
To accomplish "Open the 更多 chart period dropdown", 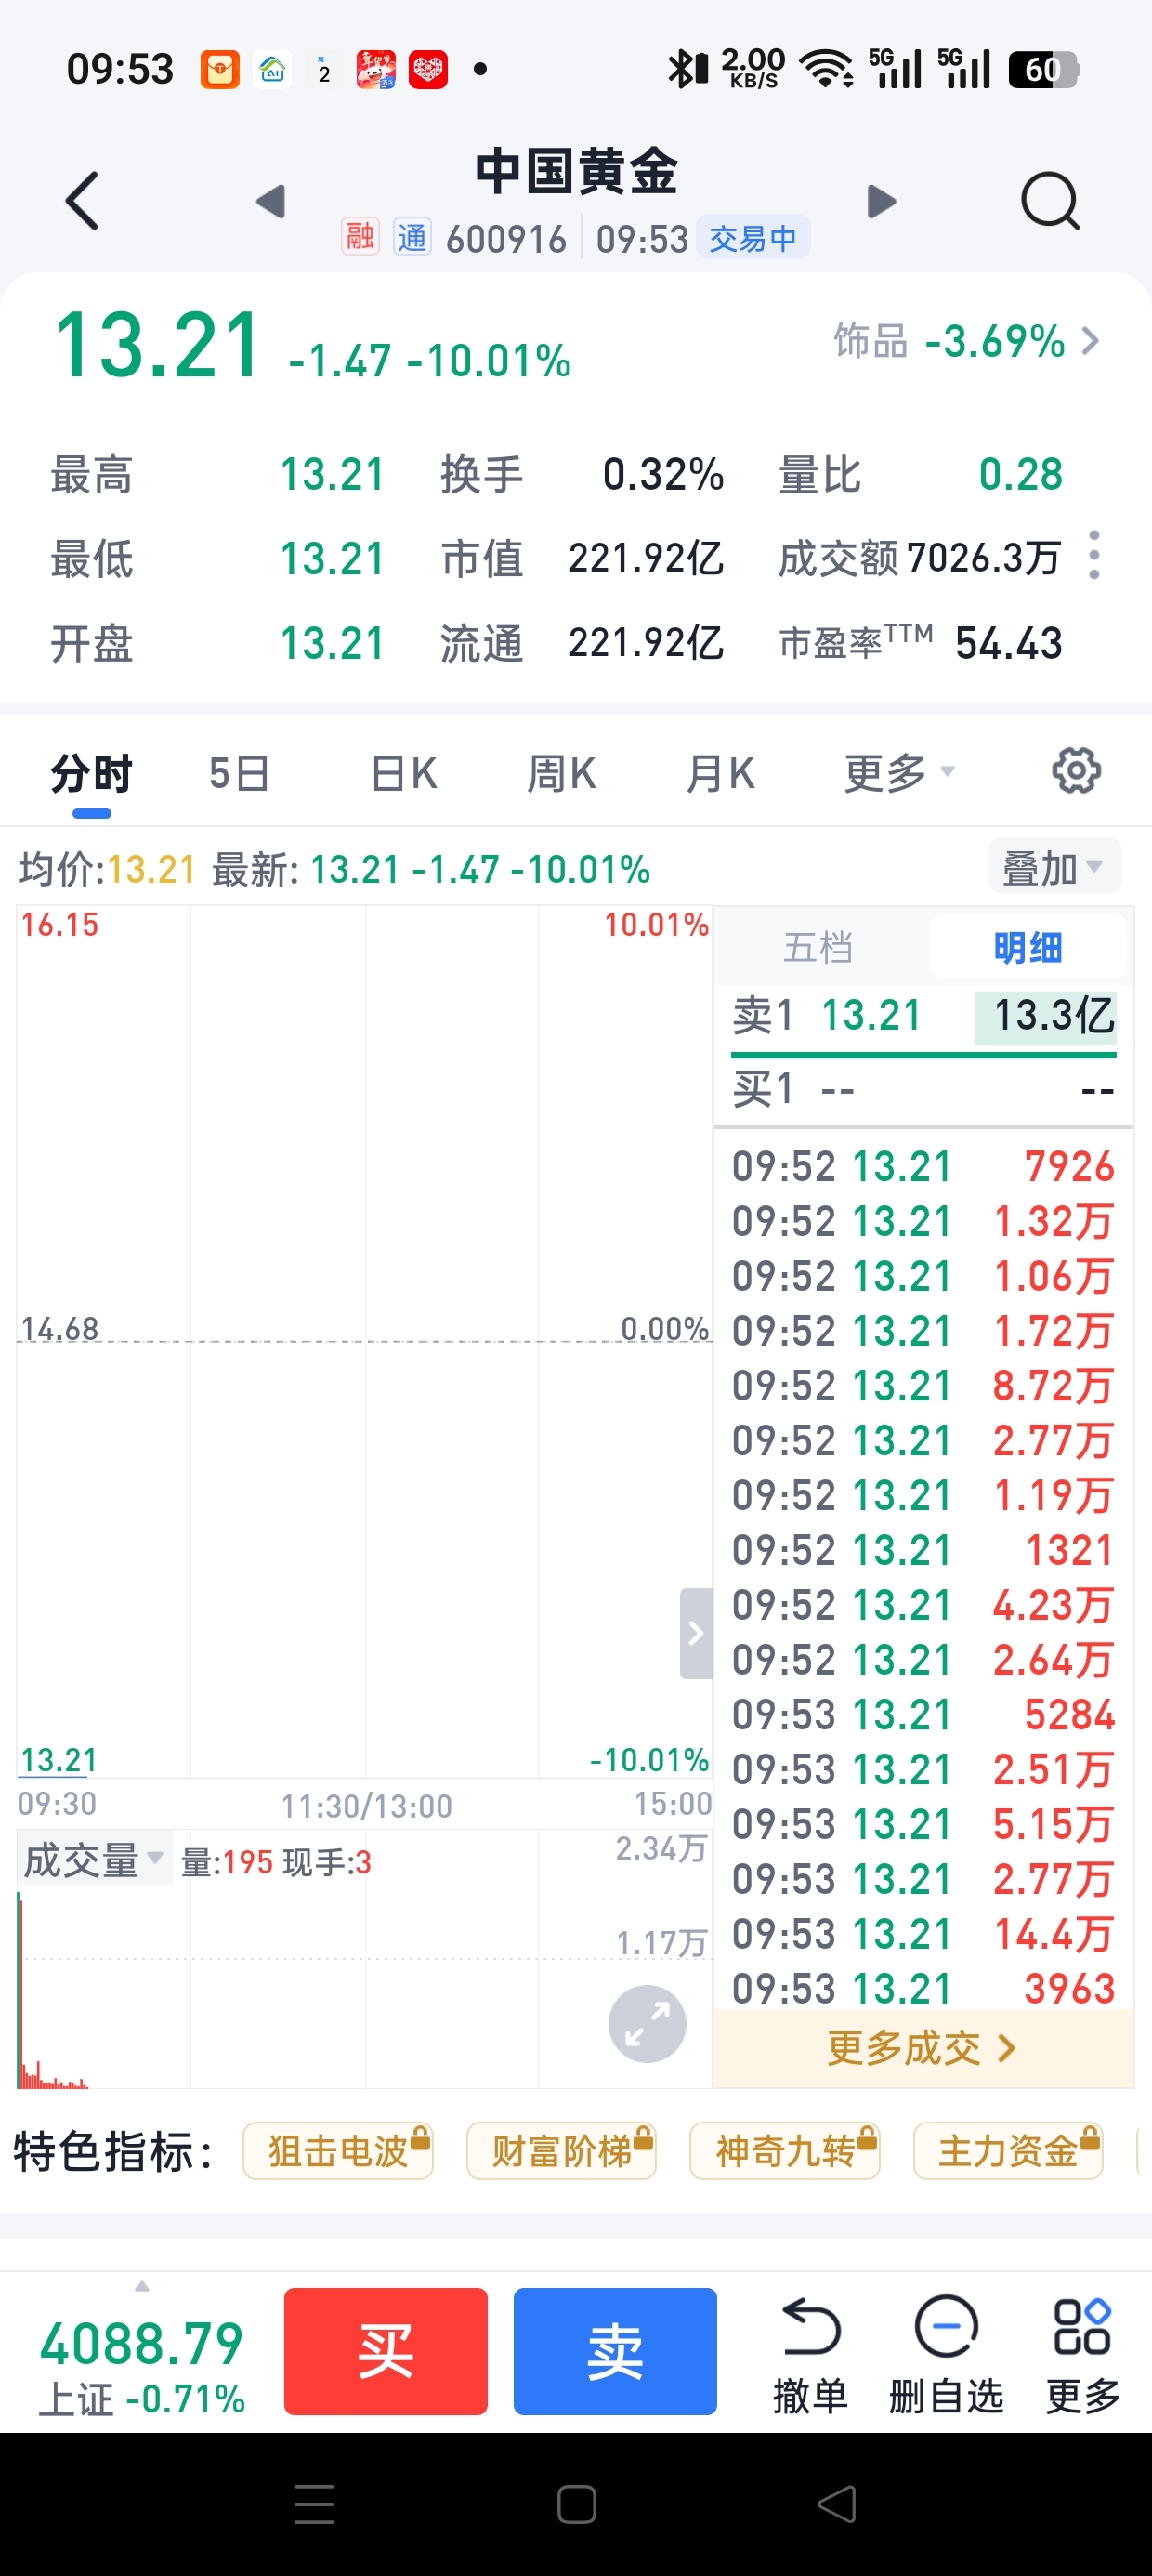I will (x=899, y=773).
